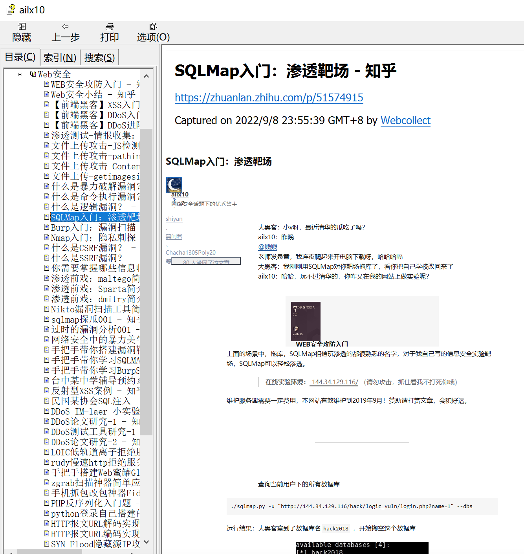This screenshot has width=524, height=554.
Task: Select 过时的漏洞分析001 tree topic
Action: 95,329
